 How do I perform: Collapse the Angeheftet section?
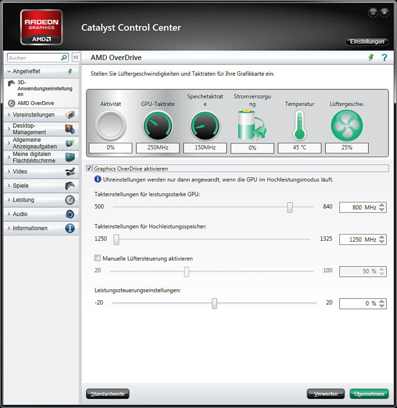[x=9, y=71]
